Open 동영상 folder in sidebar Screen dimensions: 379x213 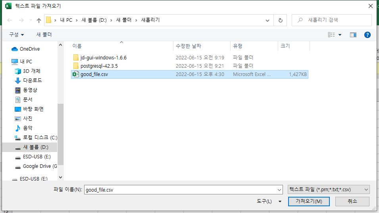tap(26, 90)
